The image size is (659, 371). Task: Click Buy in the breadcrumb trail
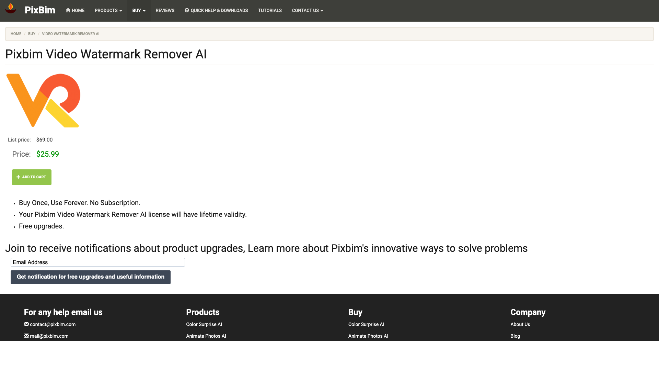click(x=32, y=34)
